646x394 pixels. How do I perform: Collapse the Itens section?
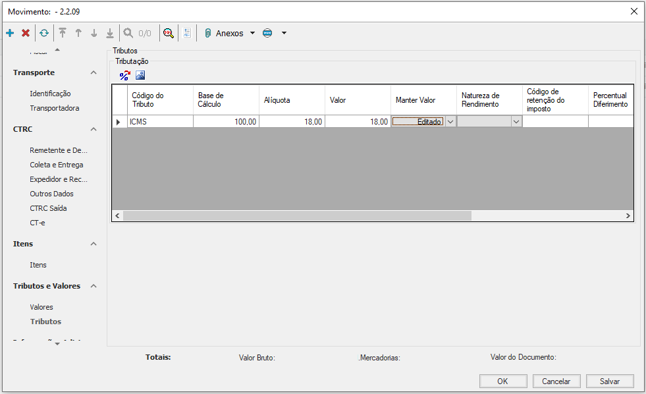click(94, 244)
